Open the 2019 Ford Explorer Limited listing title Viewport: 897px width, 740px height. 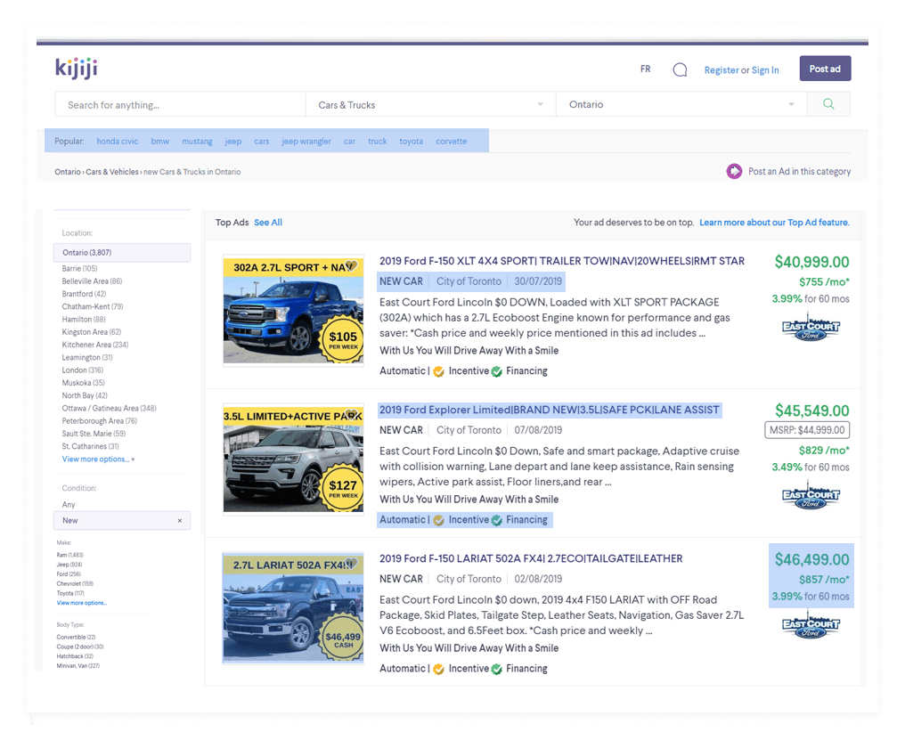pyautogui.click(x=550, y=410)
